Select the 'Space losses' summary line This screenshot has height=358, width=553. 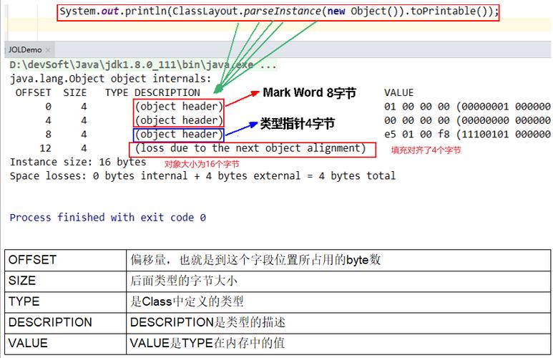coord(202,176)
